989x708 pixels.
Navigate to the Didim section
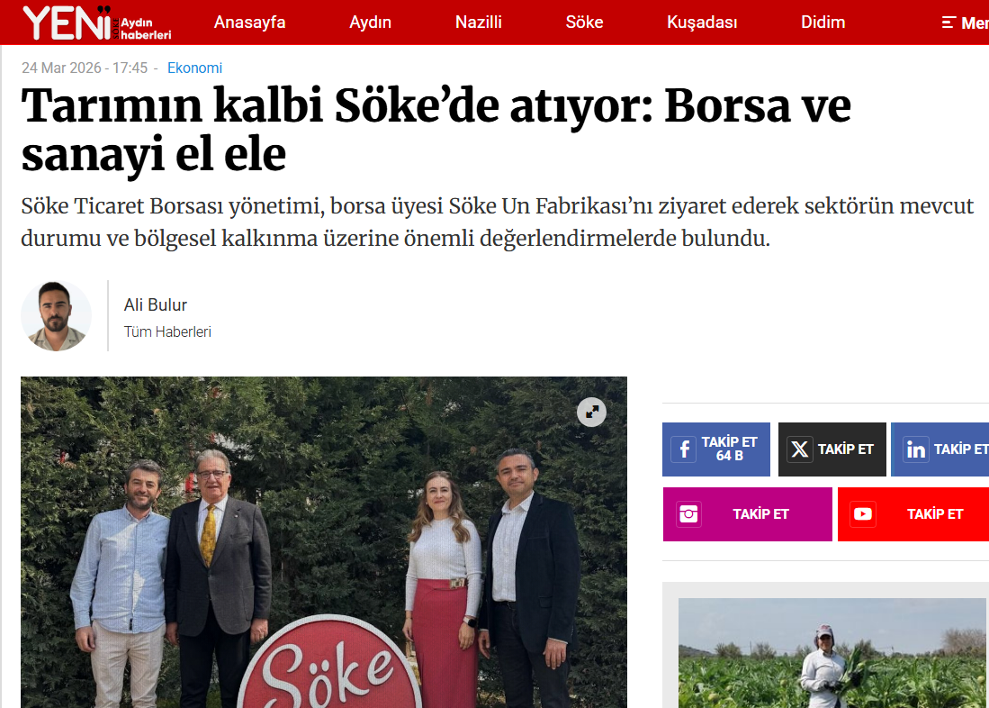coord(823,23)
